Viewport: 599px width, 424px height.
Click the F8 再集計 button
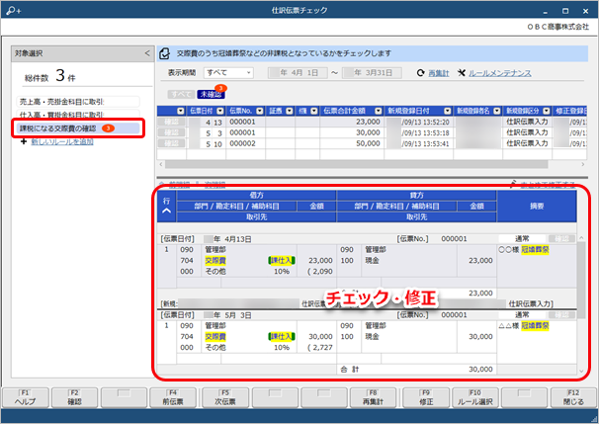coord(373,397)
